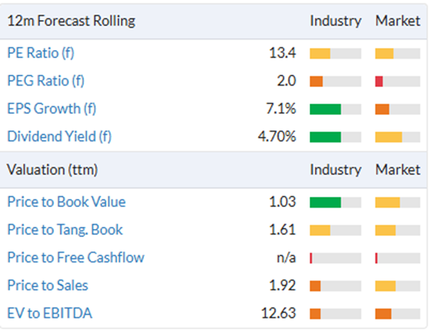Open the Price to Tang. Book link
This screenshot has height=331, width=431.
tap(65, 230)
